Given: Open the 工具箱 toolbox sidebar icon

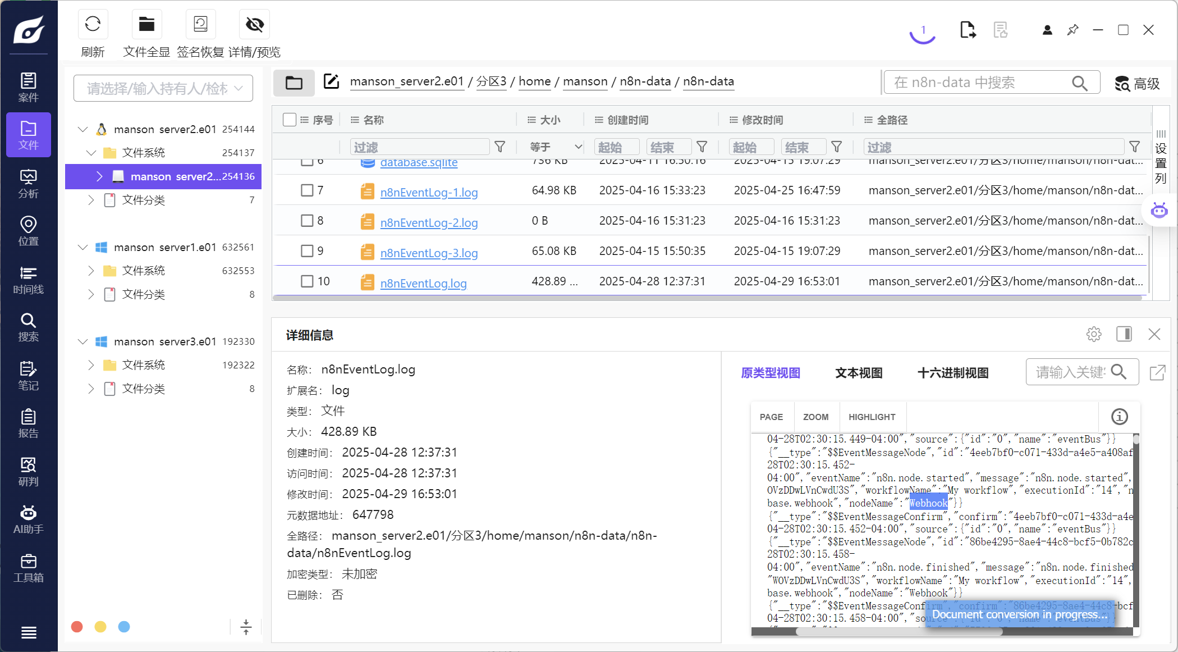Looking at the screenshot, I should point(28,568).
